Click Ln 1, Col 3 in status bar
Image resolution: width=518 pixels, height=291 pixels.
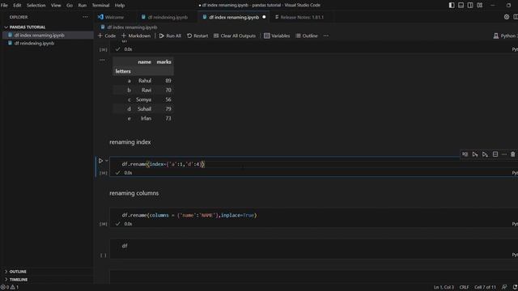(444, 287)
